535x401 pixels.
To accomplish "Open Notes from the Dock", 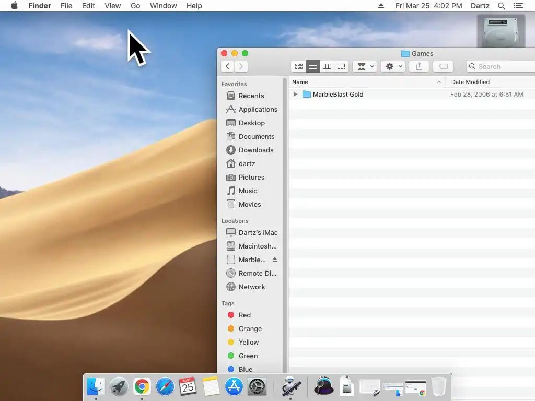I will point(211,387).
